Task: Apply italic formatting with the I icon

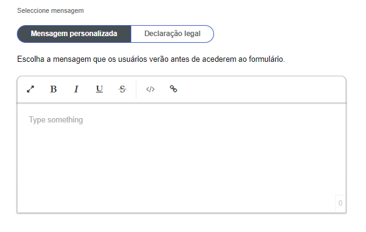Action: click(x=76, y=89)
